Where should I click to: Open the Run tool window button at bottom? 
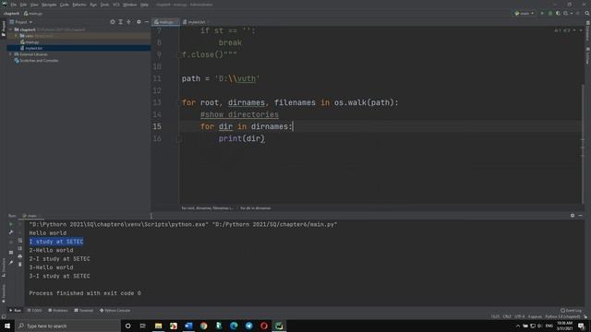(x=15, y=311)
